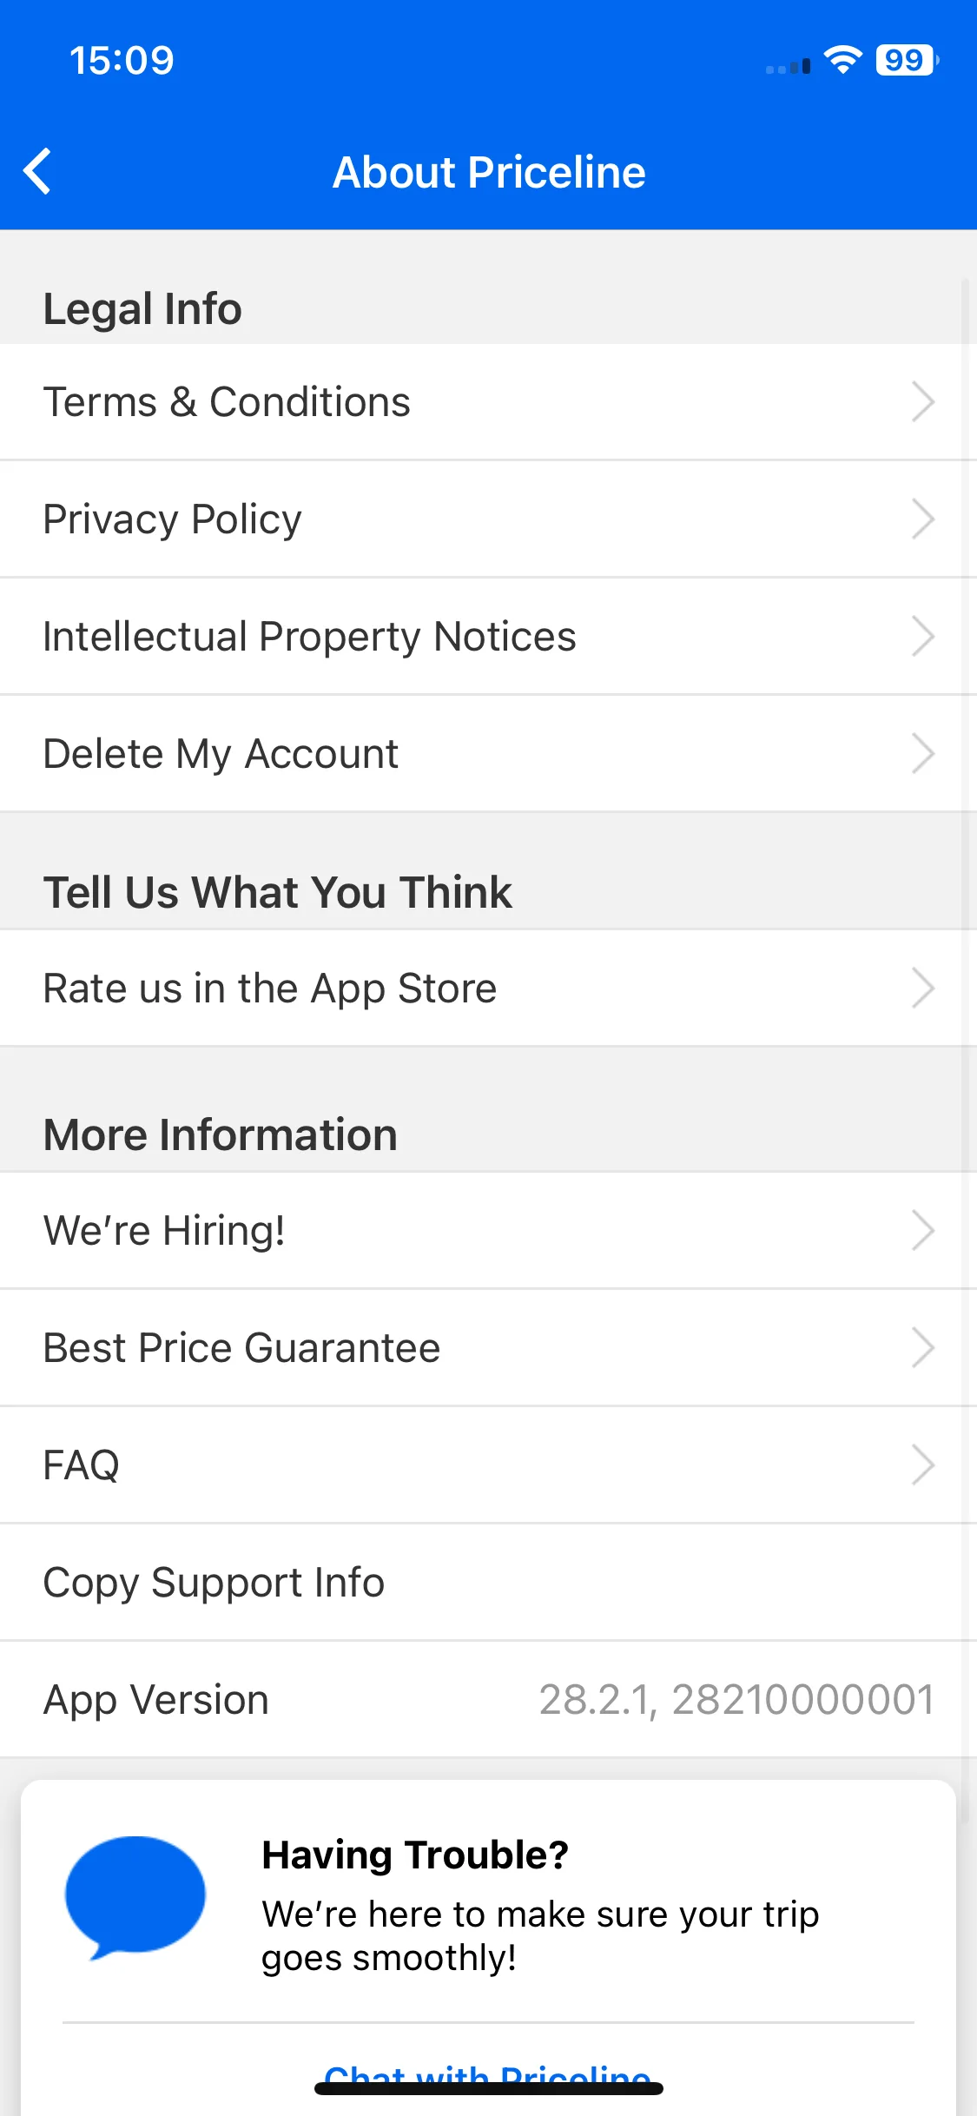Open Intellectual Property Notices
Screen dimensions: 977x2116
(x=488, y=637)
